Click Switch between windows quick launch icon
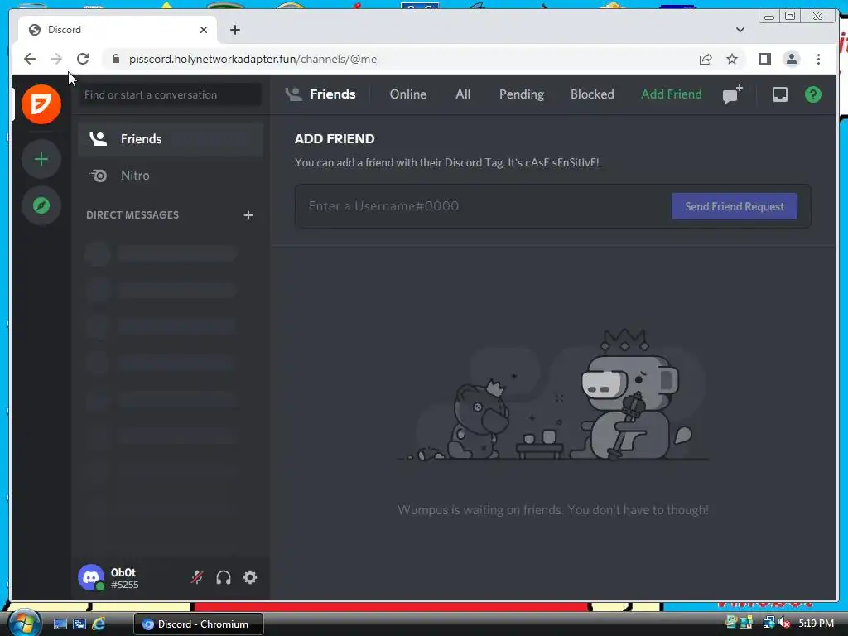Viewport: 848px width, 636px height. click(79, 624)
